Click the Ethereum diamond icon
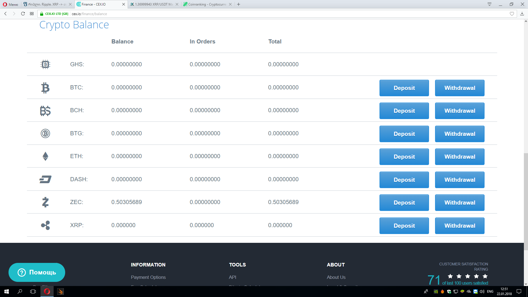The image size is (528, 297). tap(45, 156)
